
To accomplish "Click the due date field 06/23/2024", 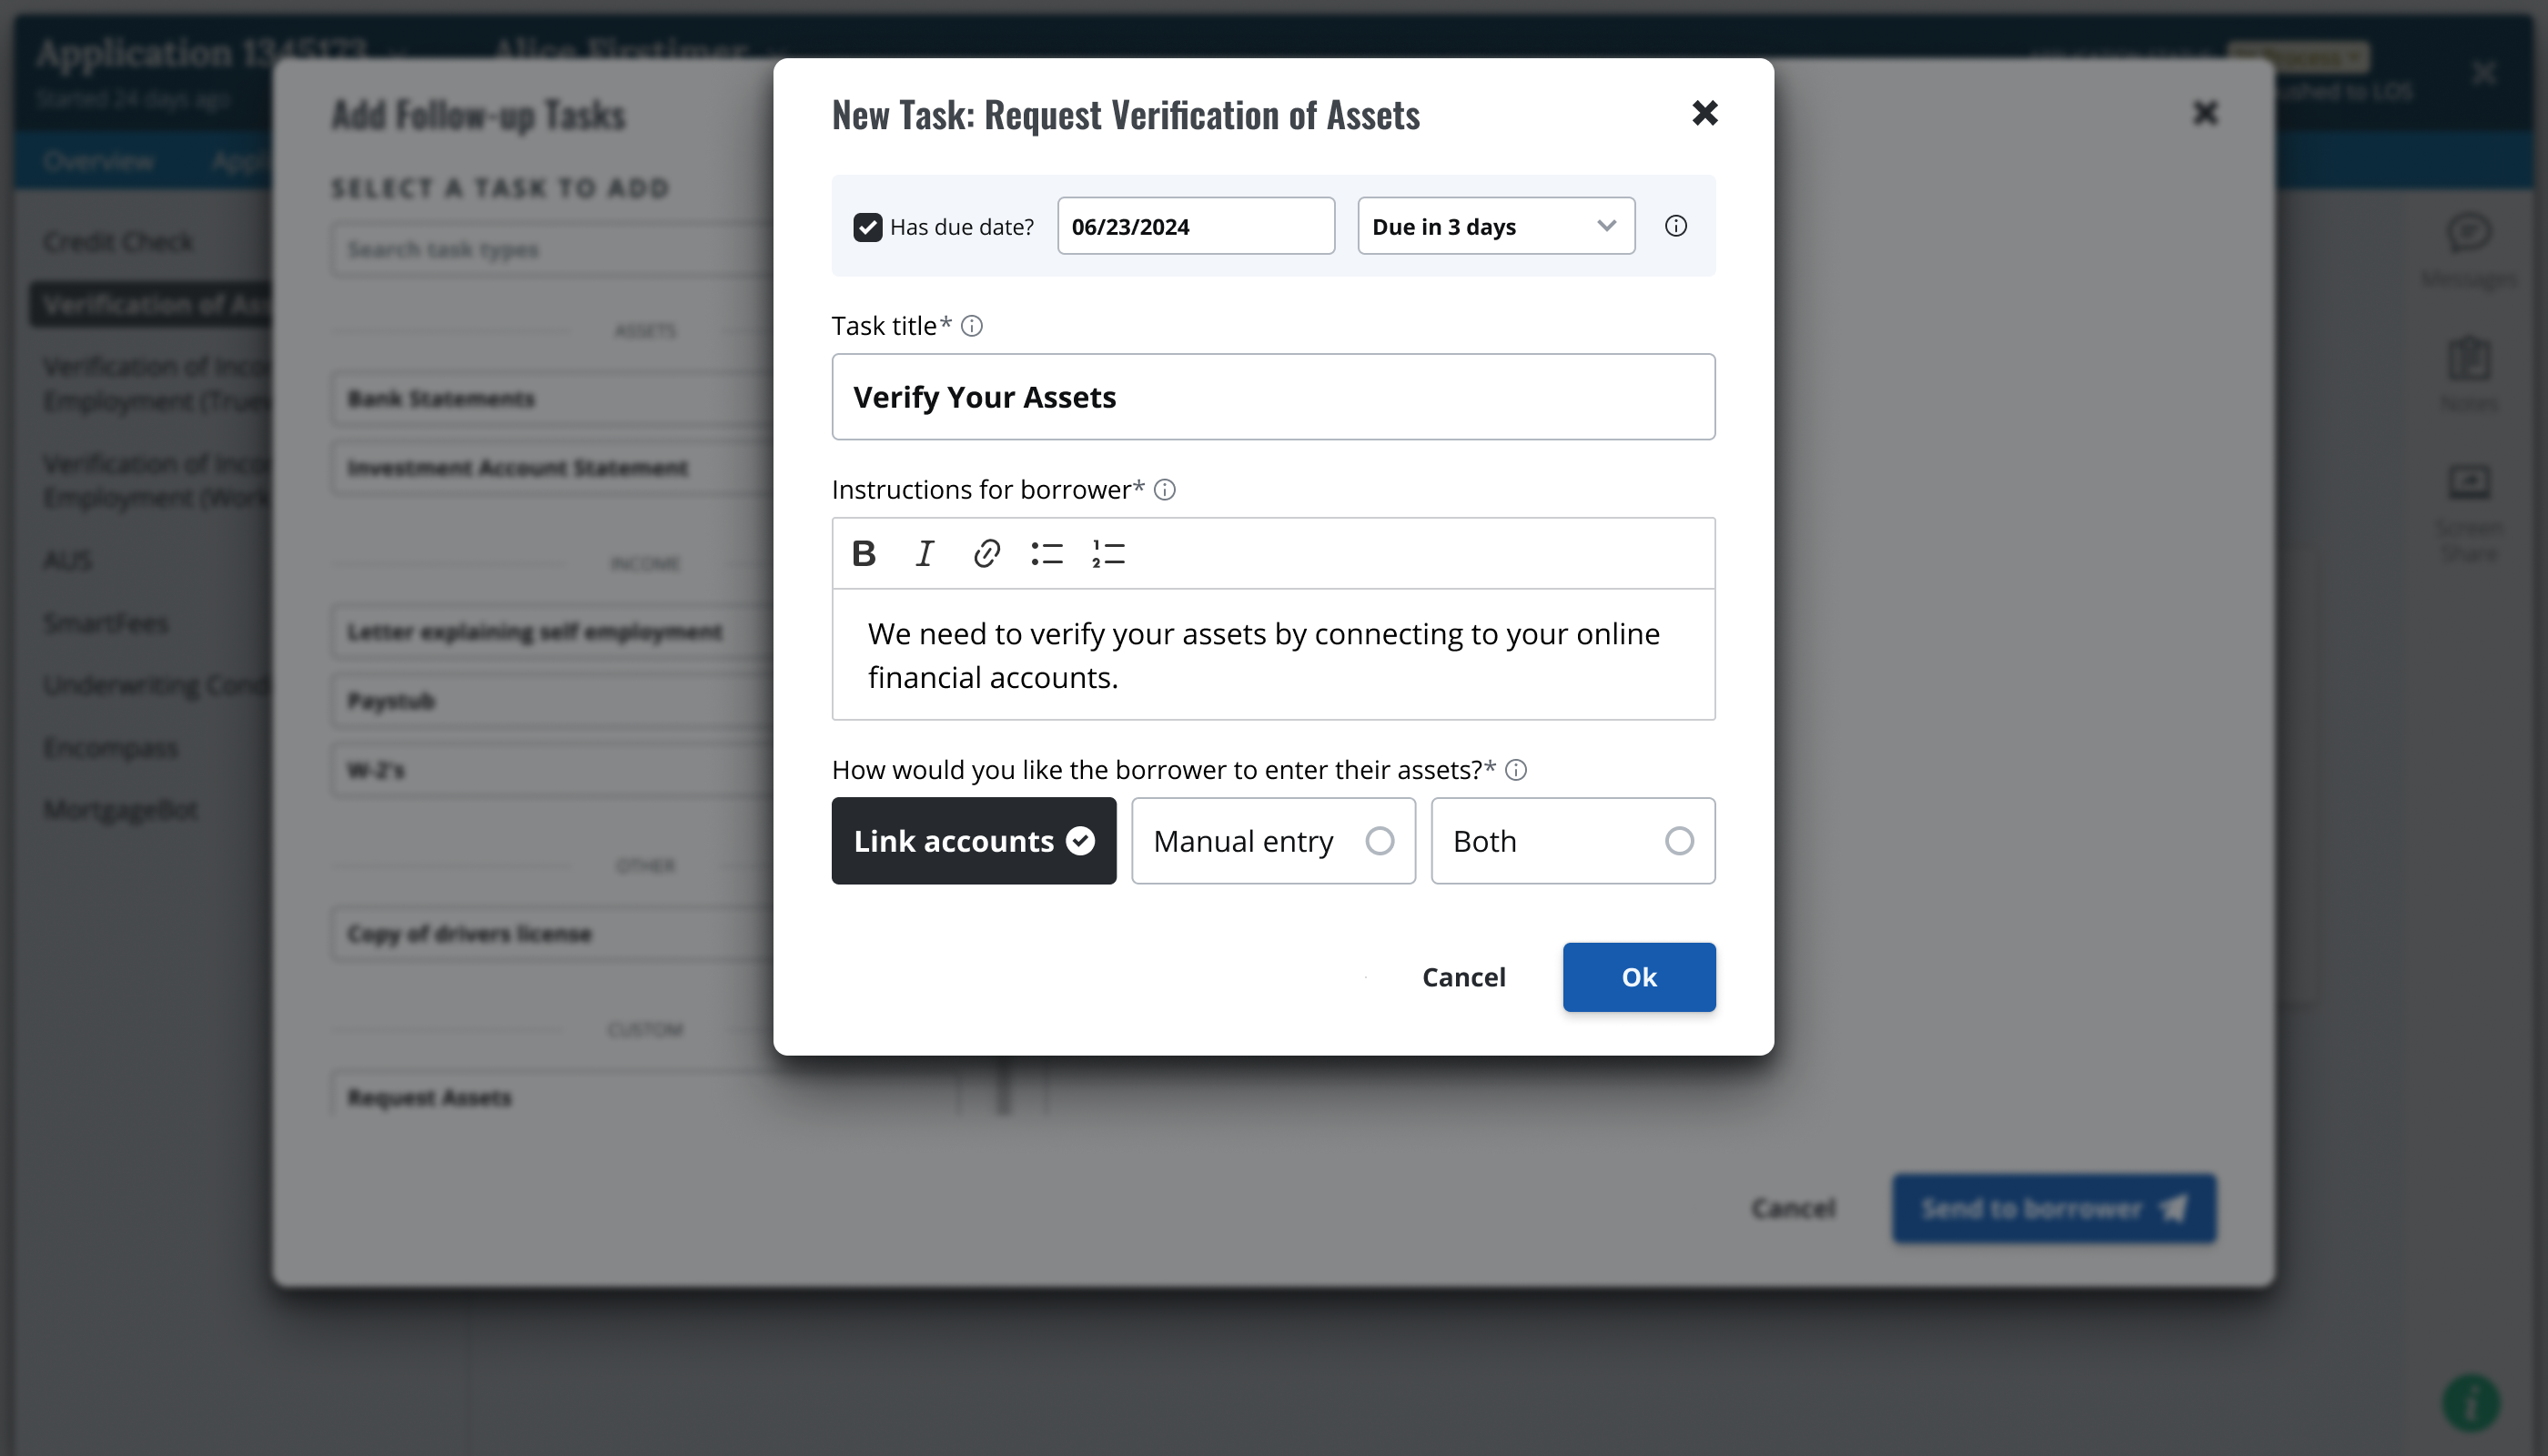I will pos(1195,226).
